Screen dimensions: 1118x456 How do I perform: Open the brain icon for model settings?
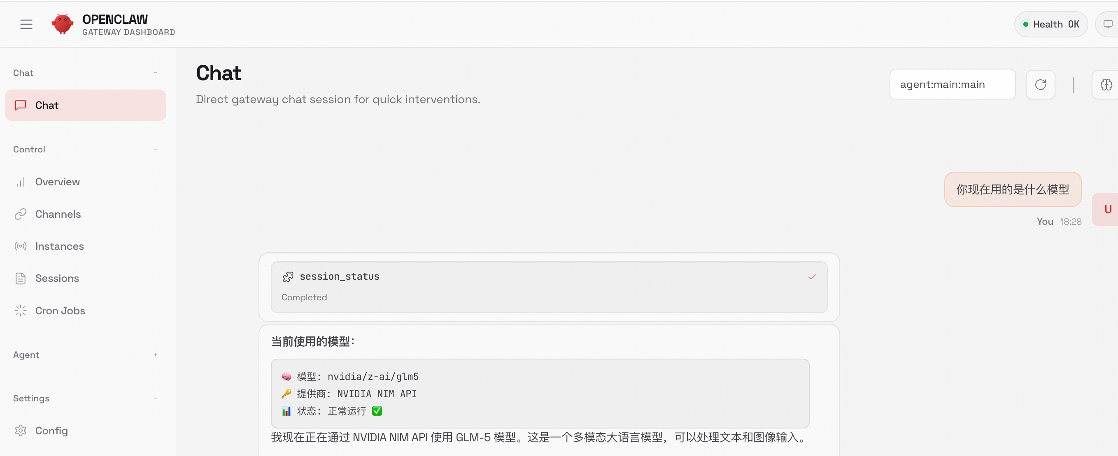tap(1107, 85)
